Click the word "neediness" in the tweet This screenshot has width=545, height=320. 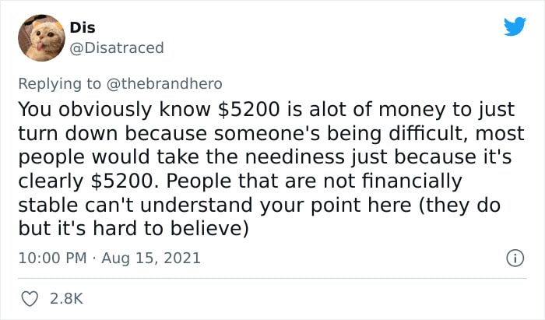(x=295, y=156)
